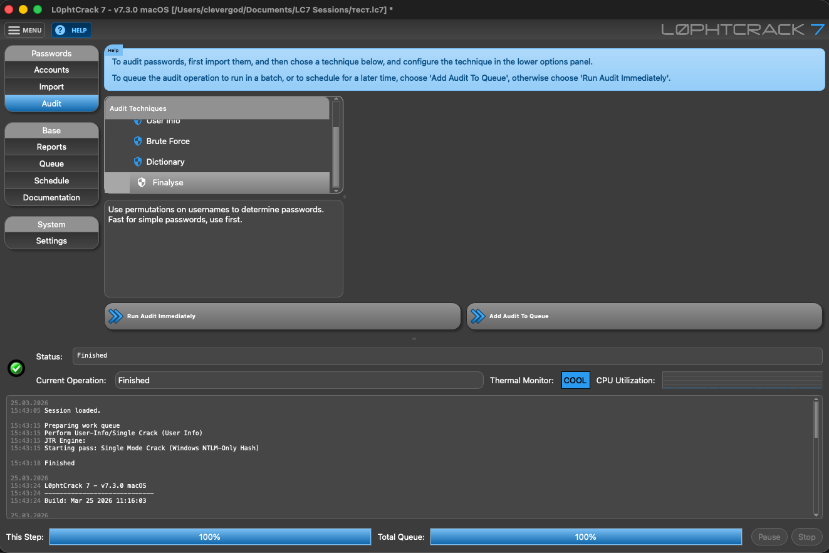Image resolution: width=829 pixels, height=553 pixels.
Task: Click the help question mark icon
Action: 60,30
